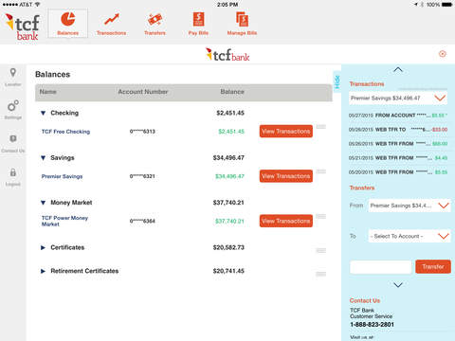View Transactions for Premier Savings
Image resolution: width=455 pixels, height=341 pixels.
pyautogui.click(x=286, y=176)
